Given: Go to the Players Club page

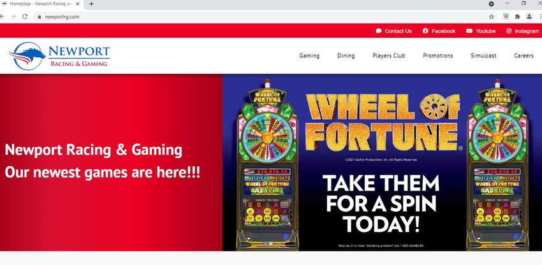Looking at the screenshot, I should [x=389, y=55].
